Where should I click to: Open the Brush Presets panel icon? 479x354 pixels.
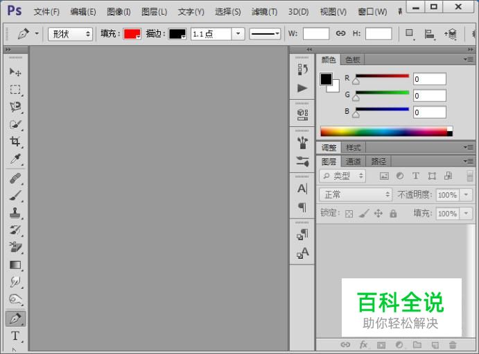pyautogui.click(x=302, y=161)
